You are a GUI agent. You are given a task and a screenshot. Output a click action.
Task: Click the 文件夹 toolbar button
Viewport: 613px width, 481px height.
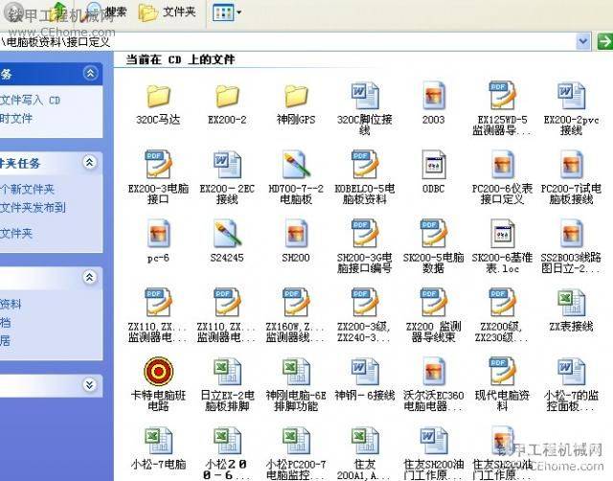[168, 11]
